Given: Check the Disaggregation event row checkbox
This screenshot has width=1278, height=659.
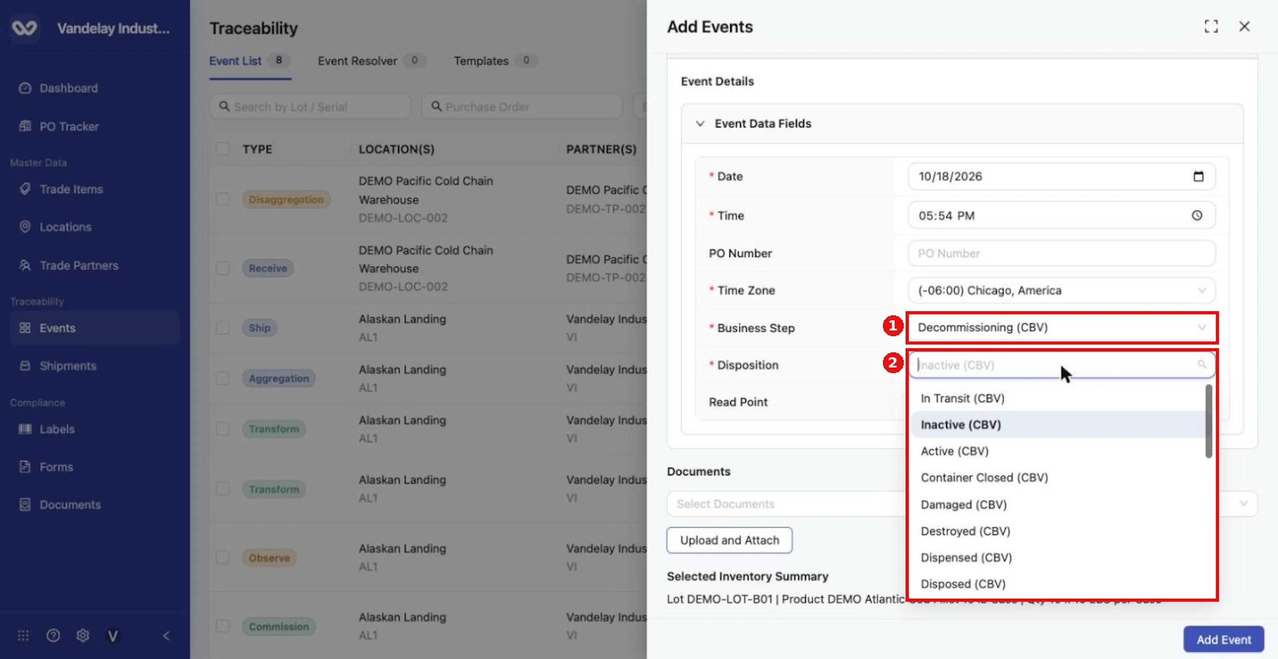Looking at the screenshot, I should (x=223, y=199).
